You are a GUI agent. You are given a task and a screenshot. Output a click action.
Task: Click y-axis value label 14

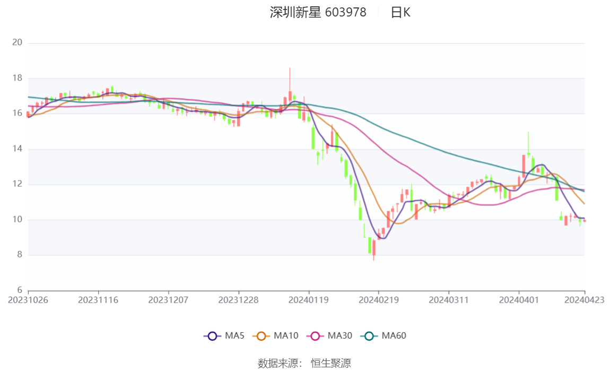coord(17,149)
